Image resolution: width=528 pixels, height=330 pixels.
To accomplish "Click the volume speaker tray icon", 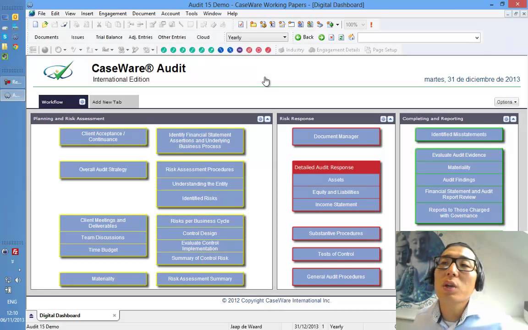I will (18, 280).
